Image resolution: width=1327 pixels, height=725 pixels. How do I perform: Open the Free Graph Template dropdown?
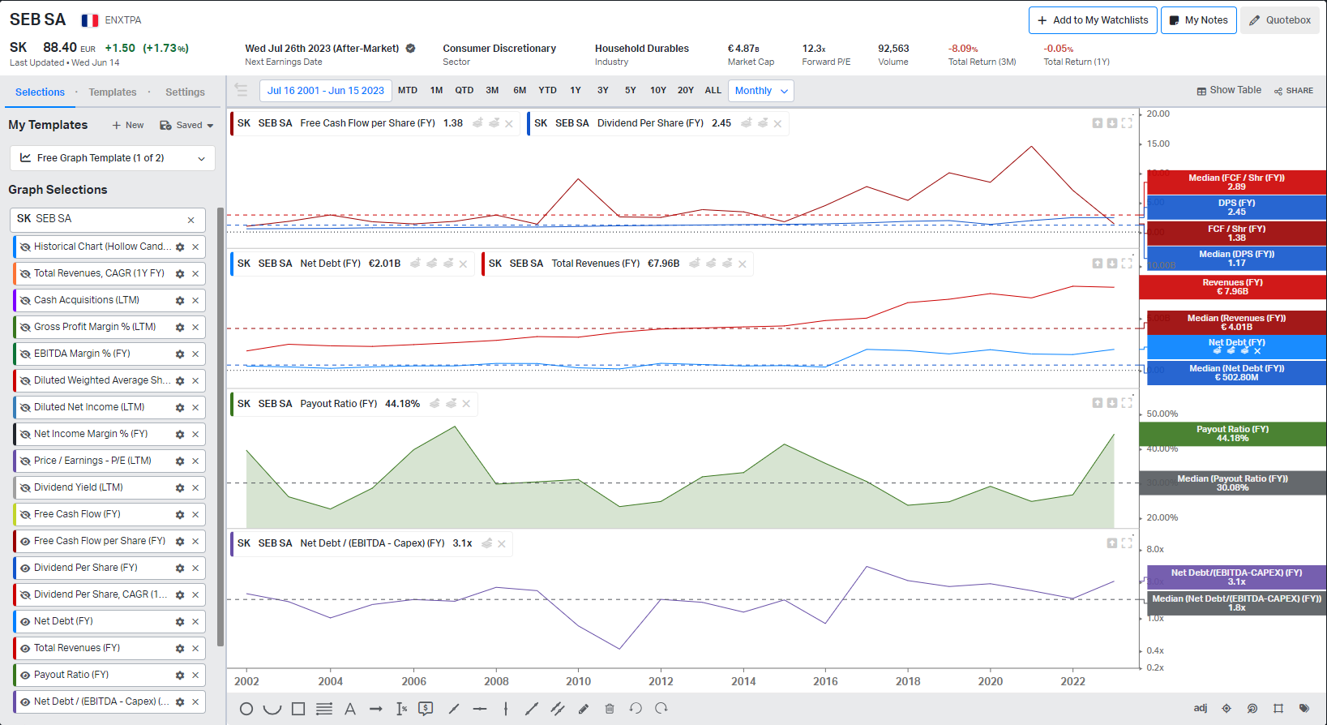coord(112,158)
